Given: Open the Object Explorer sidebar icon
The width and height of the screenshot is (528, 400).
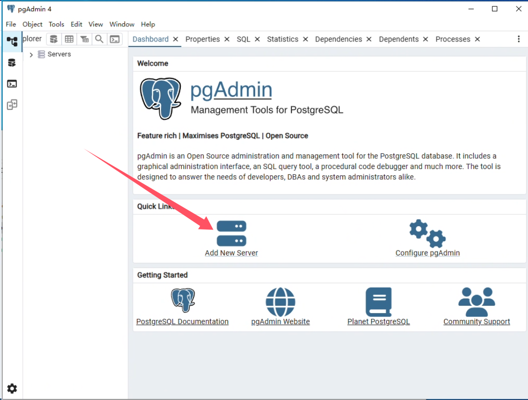Looking at the screenshot, I should point(12,42).
